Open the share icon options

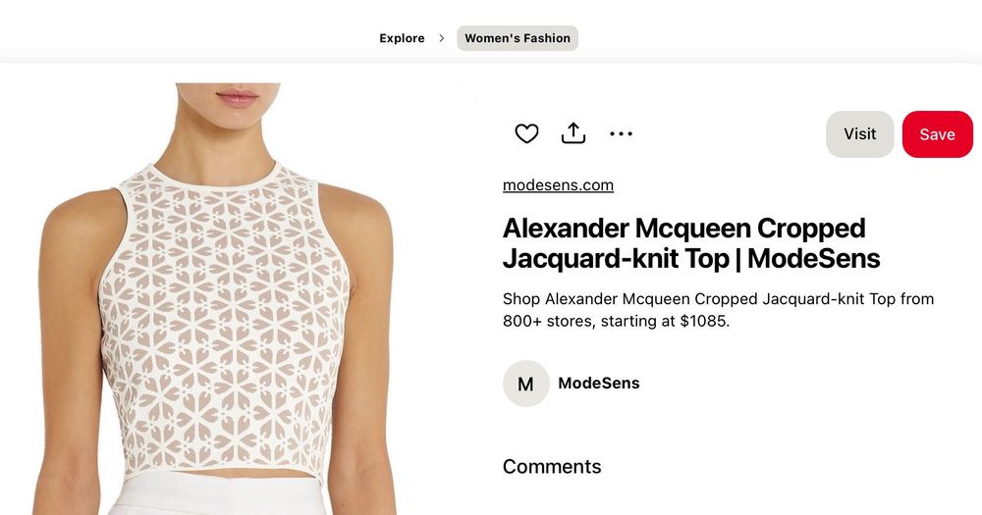coord(573,133)
